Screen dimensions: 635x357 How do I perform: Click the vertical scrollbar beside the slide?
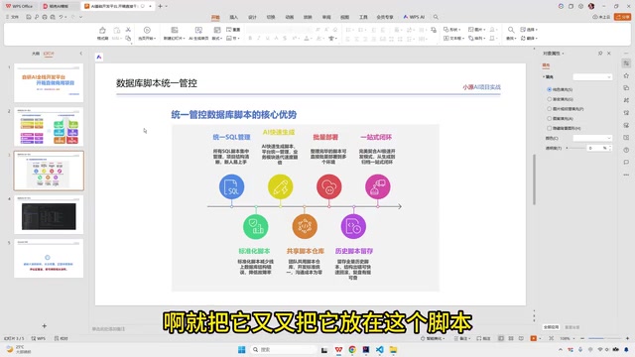pyautogui.click(x=534, y=180)
